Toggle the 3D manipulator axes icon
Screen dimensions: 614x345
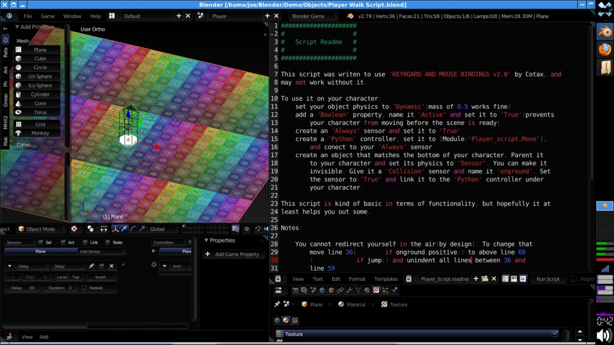click(115, 229)
